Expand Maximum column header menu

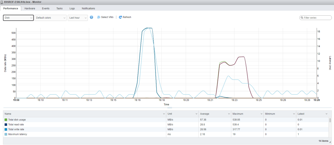click(x=261, y=114)
